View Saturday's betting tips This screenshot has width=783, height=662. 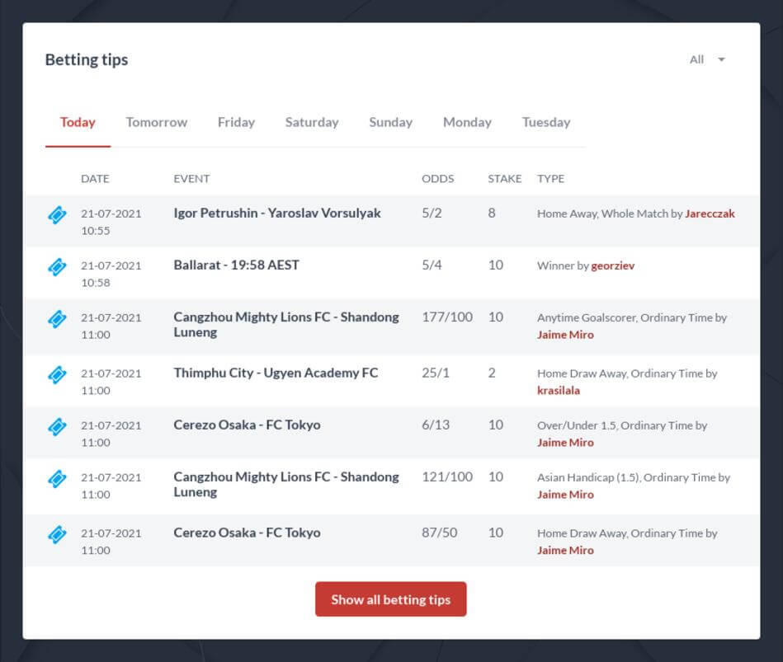(x=311, y=122)
